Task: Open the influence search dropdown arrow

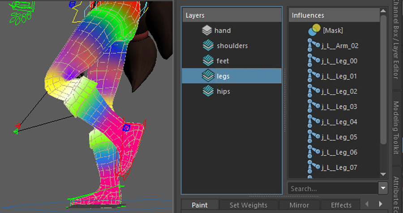Action: (382, 188)
